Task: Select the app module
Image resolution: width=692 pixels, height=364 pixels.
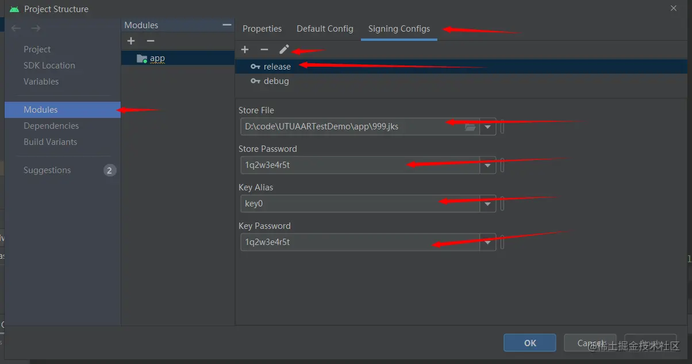Action: click(x=178, y=59)
